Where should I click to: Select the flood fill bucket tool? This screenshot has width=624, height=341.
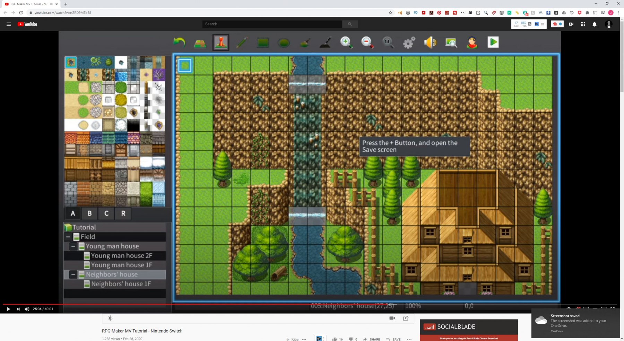pyautogui.click(x=304, y=43)
